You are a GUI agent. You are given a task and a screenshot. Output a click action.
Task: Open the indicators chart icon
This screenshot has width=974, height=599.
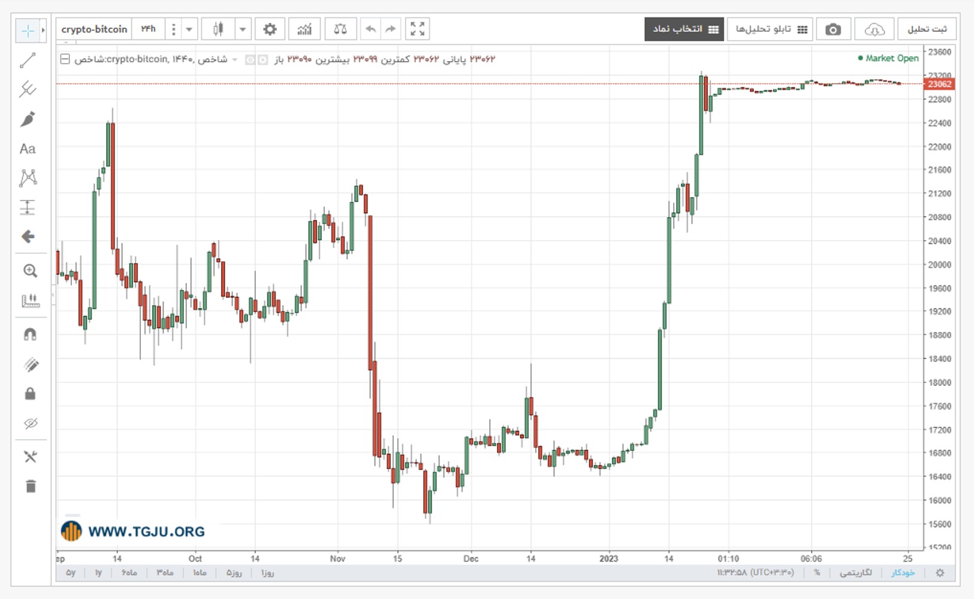(x=304, y=29)
